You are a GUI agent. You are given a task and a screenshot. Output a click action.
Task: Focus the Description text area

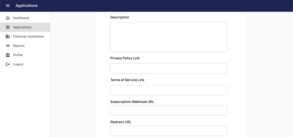[x=169, y=37]
